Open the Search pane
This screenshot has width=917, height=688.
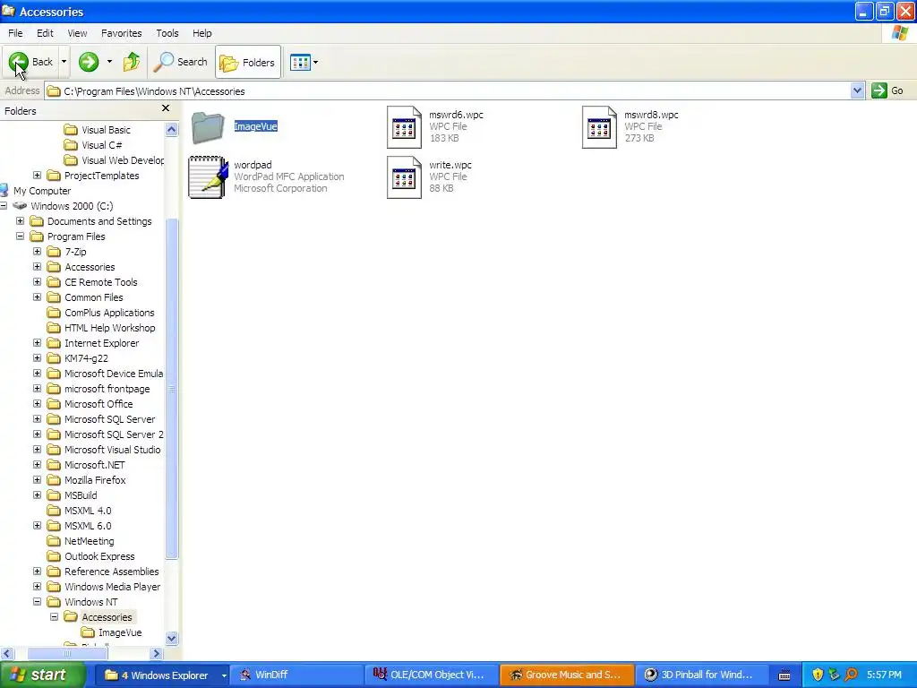(x=181, y=62)
